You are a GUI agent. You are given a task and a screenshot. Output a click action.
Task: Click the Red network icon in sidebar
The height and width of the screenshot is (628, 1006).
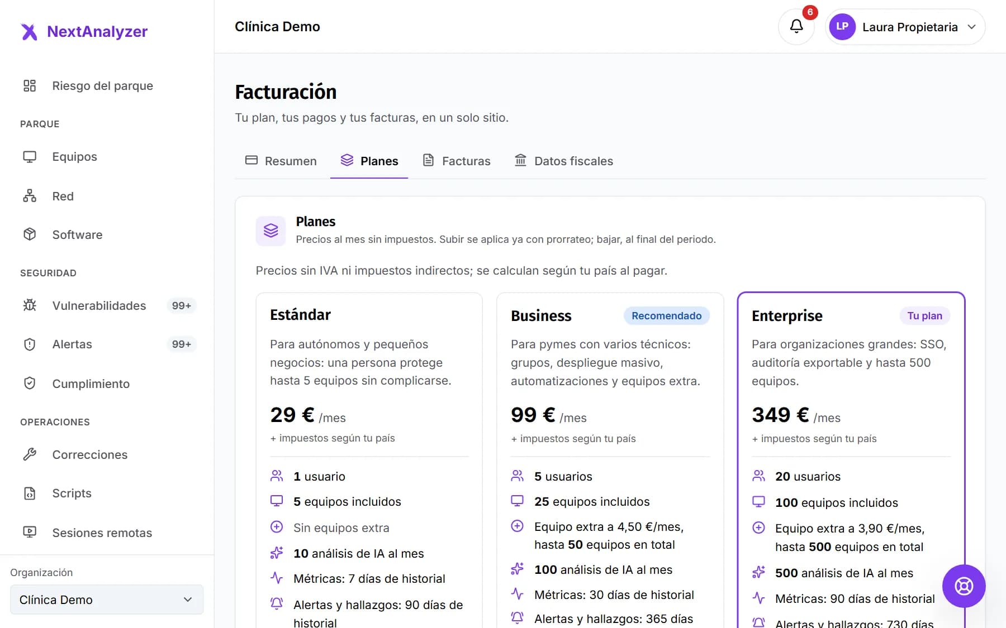coord(30,196)
